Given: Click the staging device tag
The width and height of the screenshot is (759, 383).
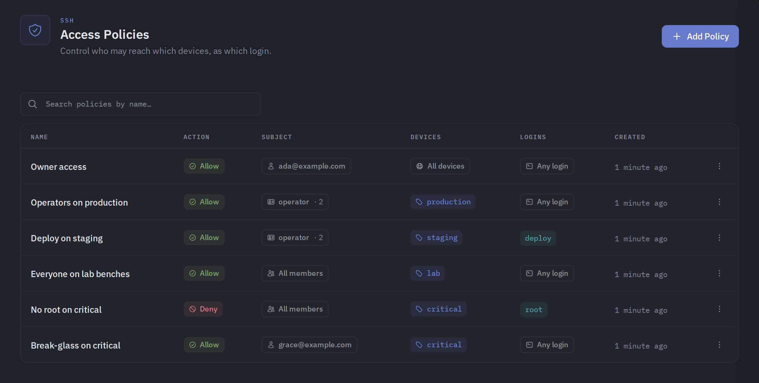Looking at the screenshot, I should pos(436,238).
